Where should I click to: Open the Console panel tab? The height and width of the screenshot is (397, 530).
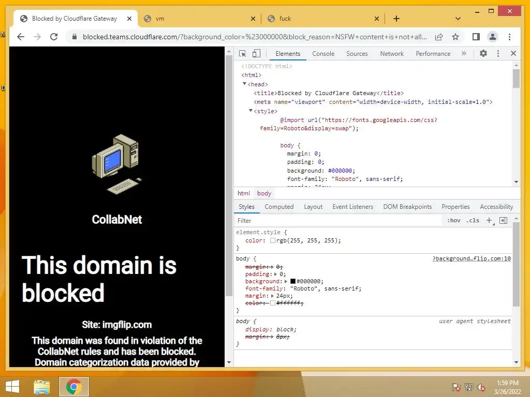[x=323, y=53]
